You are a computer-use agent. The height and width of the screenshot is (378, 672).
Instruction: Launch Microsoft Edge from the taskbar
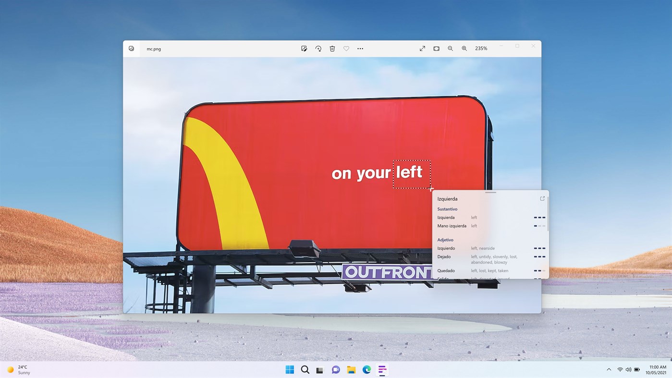pos(367,369)
